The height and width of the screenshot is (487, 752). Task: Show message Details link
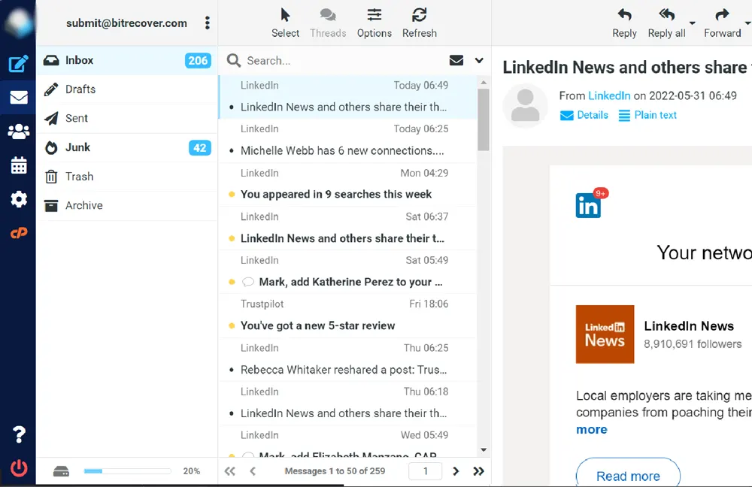(584, 115)
